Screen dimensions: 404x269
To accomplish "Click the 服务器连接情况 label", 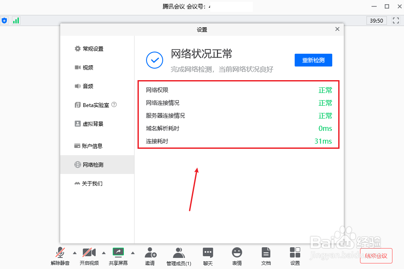I will pyautogui.click(x=165, y=116).
